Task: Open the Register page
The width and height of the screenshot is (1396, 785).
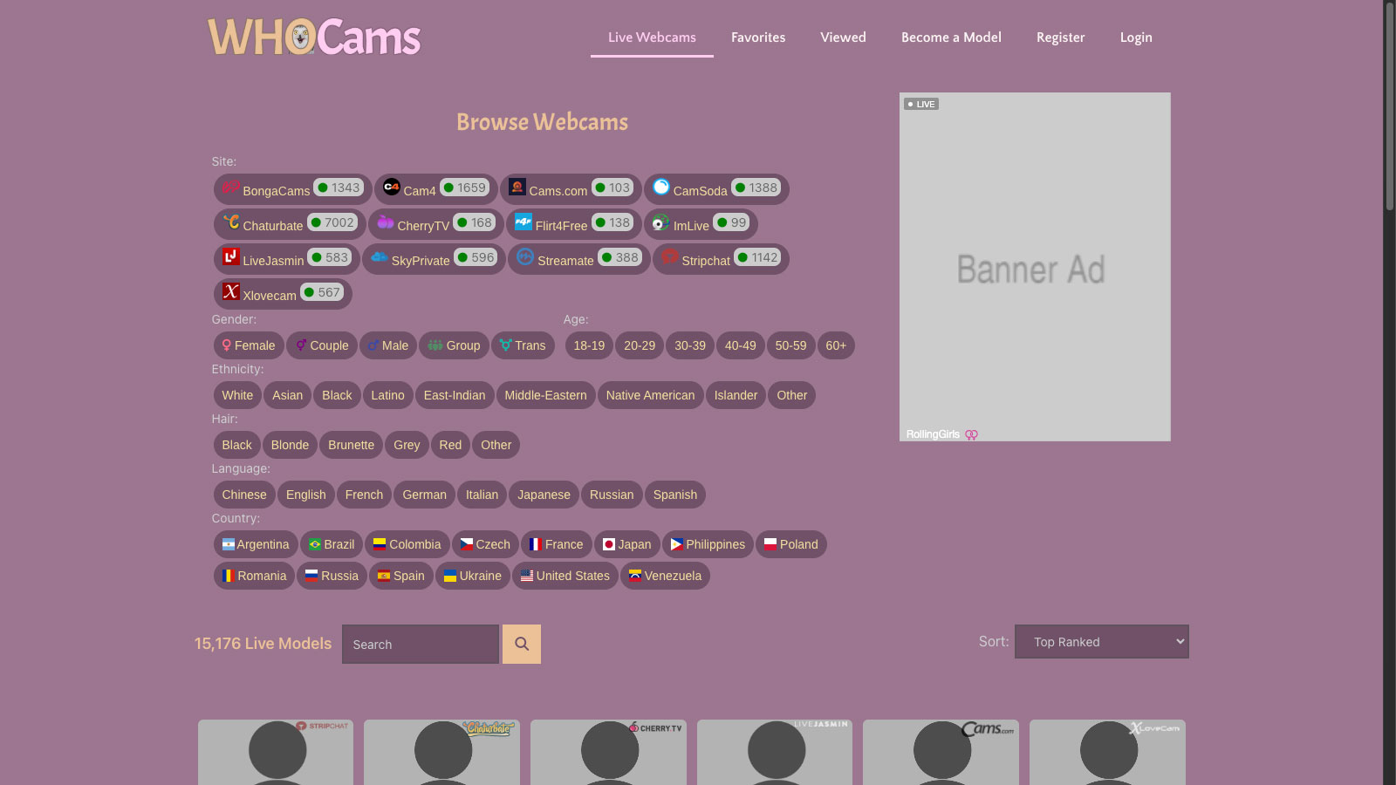Action: pyautogui.click(x=1060, y=38)
